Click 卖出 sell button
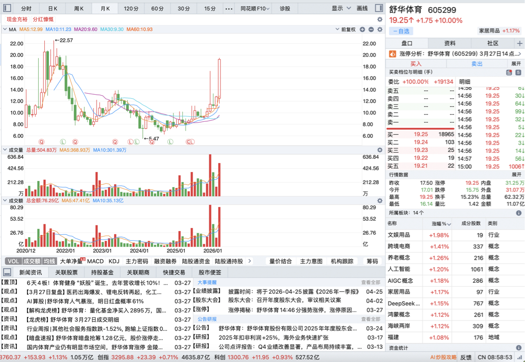 pos(477,64)
